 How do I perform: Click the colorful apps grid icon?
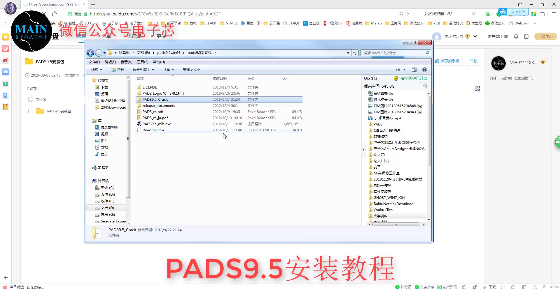pos(534,14)
